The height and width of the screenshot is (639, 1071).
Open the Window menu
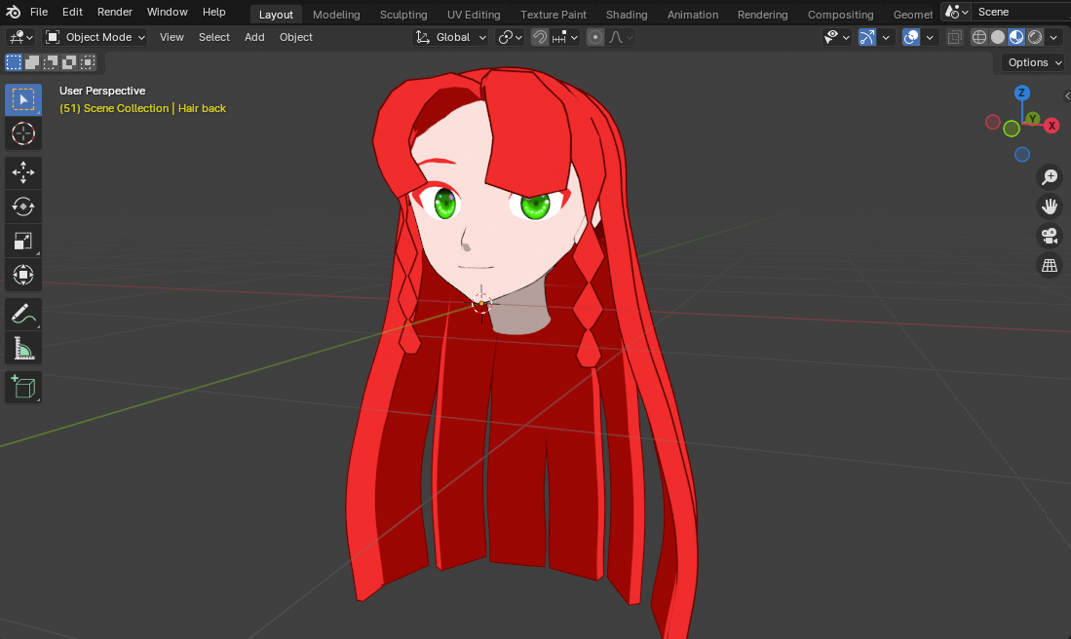tap(168, 12)
